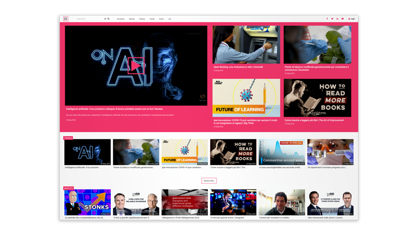Open Trends caption 'Piante di tabacco modificate geneticamen..'
This screenshot has width=418, height=235.
point(134,168)
